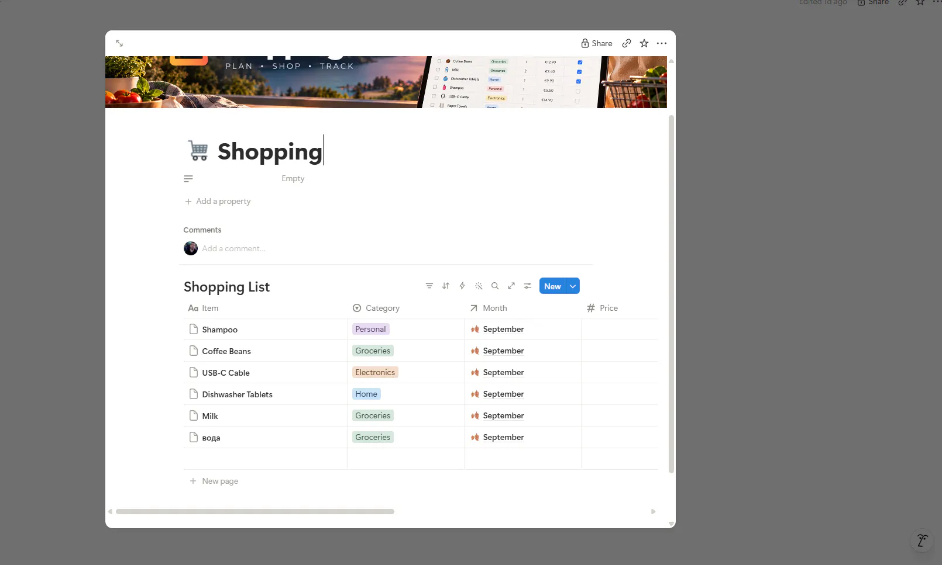This screenshot has width=942, height=565.
Task: Click the Empty property value
Action: (293, 179)
